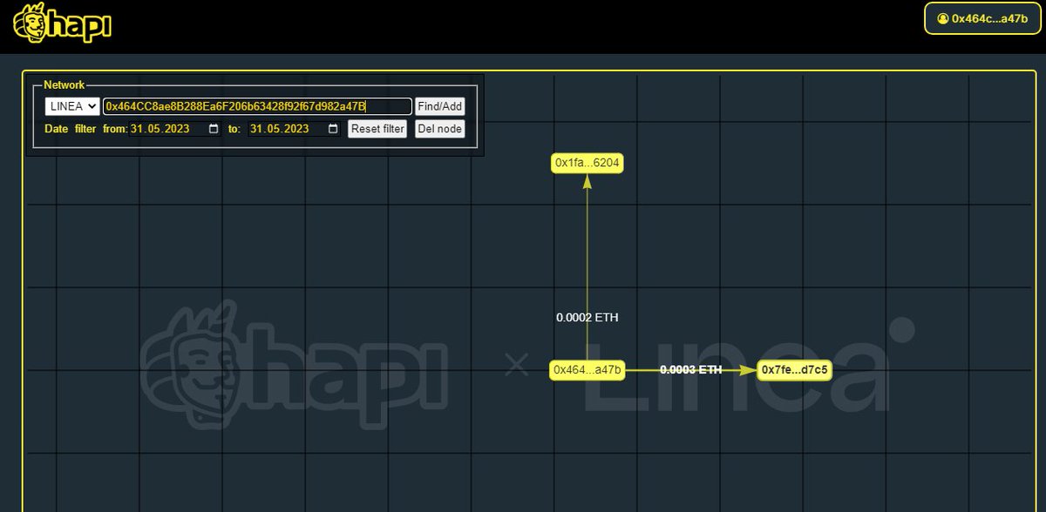Focus the wallet address input field

(257, 106)
